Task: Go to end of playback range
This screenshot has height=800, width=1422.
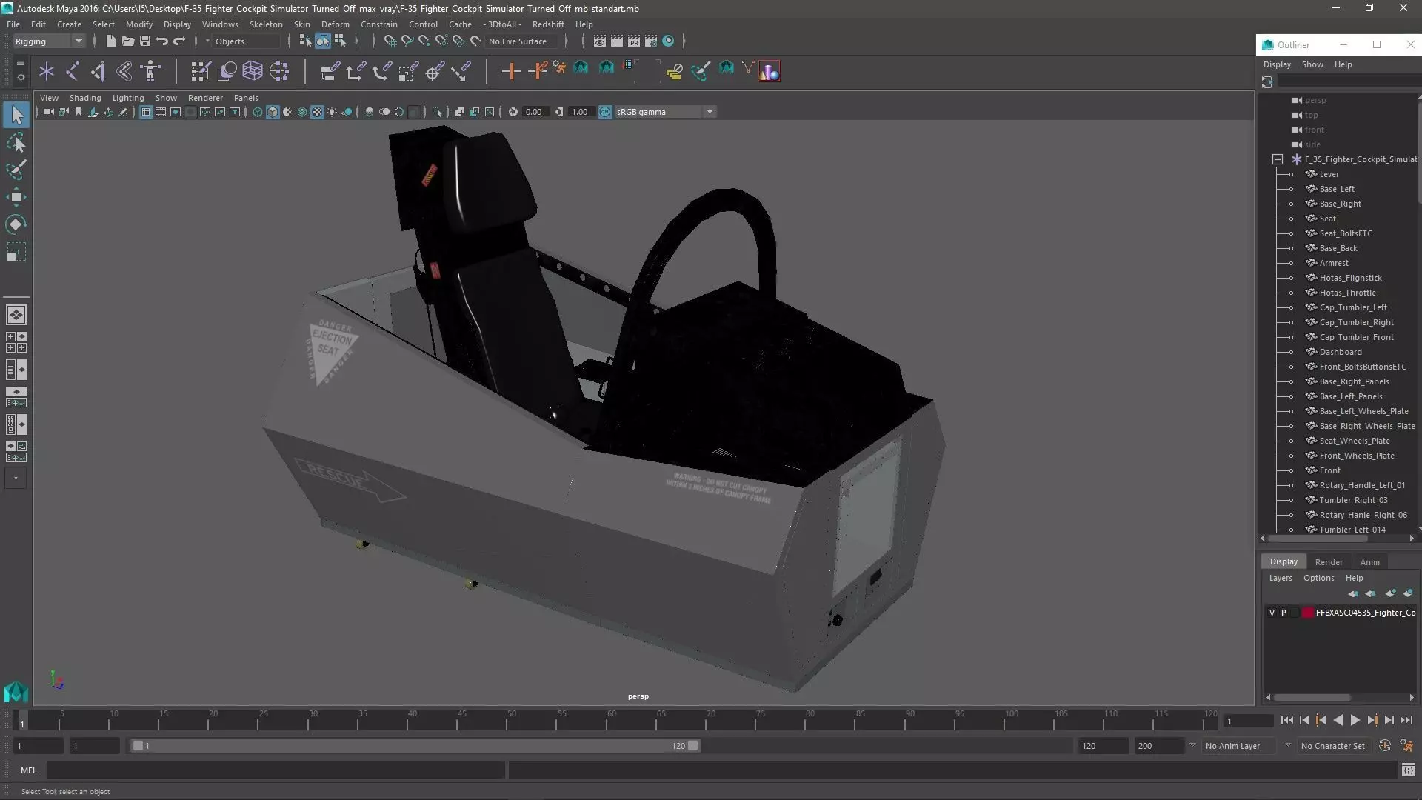Action: coord(1406,720)
